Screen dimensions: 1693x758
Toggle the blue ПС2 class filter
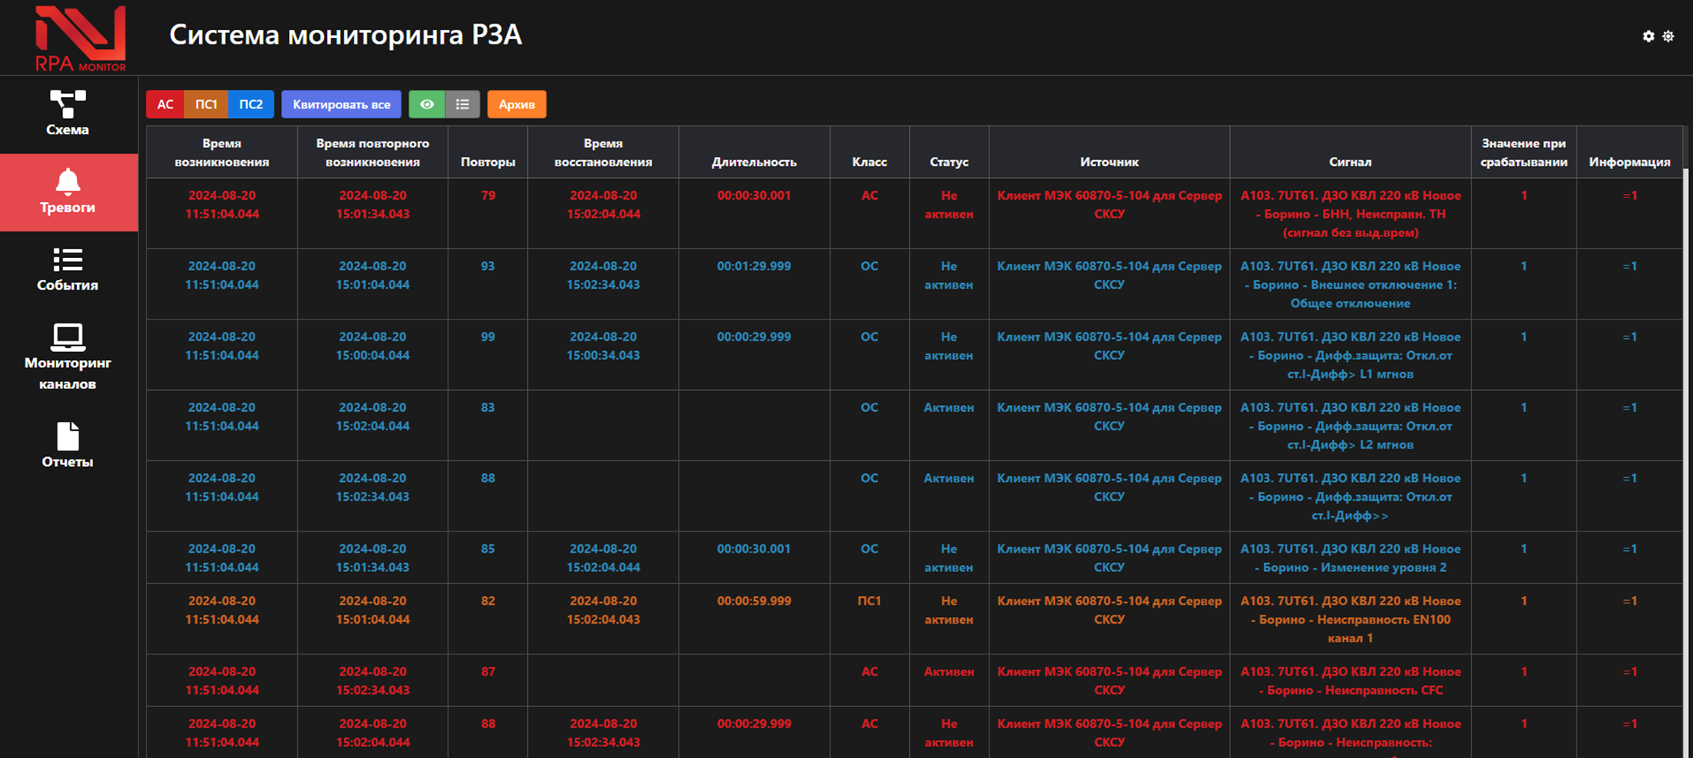251,104
